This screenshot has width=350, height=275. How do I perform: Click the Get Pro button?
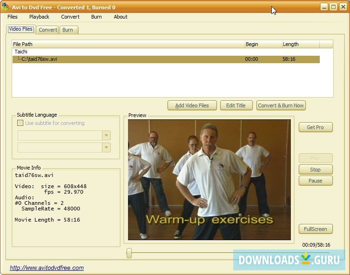pyautogui.click(x=316, y=127)
